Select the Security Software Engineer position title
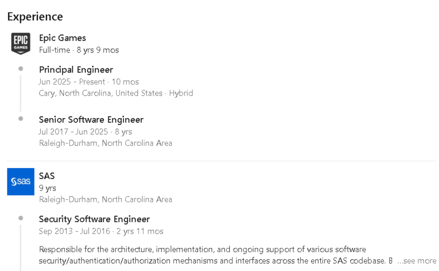Screen dimensions: 439x271 coord(94,219)
